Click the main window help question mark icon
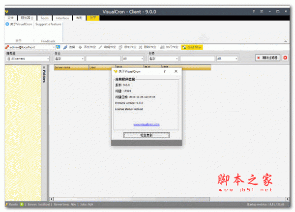The image size is (295, 212). [254, 11]
